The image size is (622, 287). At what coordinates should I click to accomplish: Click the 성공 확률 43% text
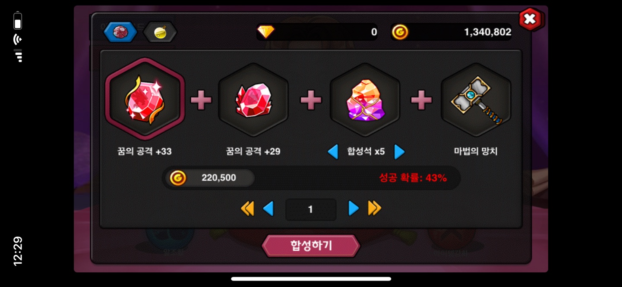tap(413, 178)
